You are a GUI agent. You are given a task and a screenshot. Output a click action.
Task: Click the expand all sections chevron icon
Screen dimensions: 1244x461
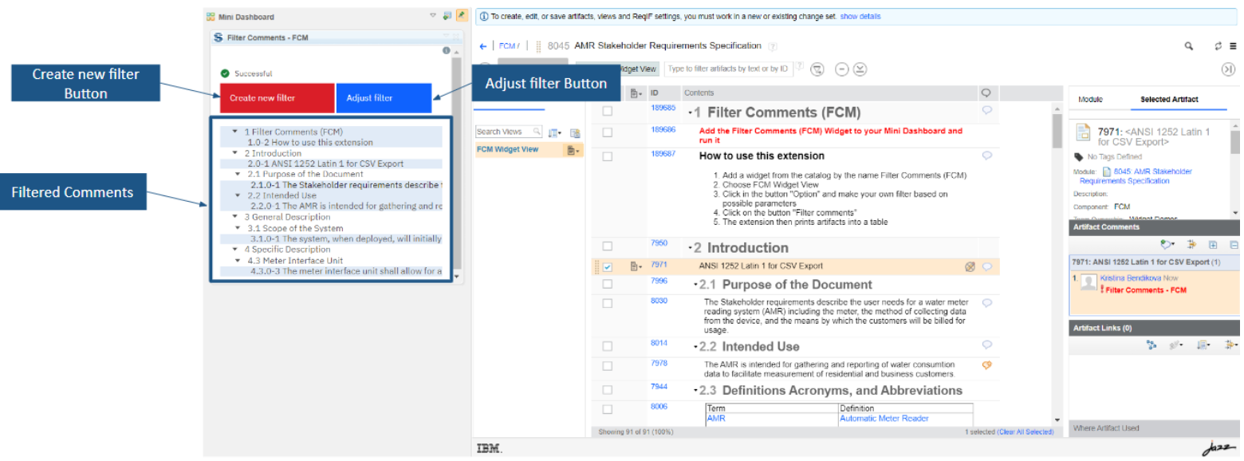(860, 69)
